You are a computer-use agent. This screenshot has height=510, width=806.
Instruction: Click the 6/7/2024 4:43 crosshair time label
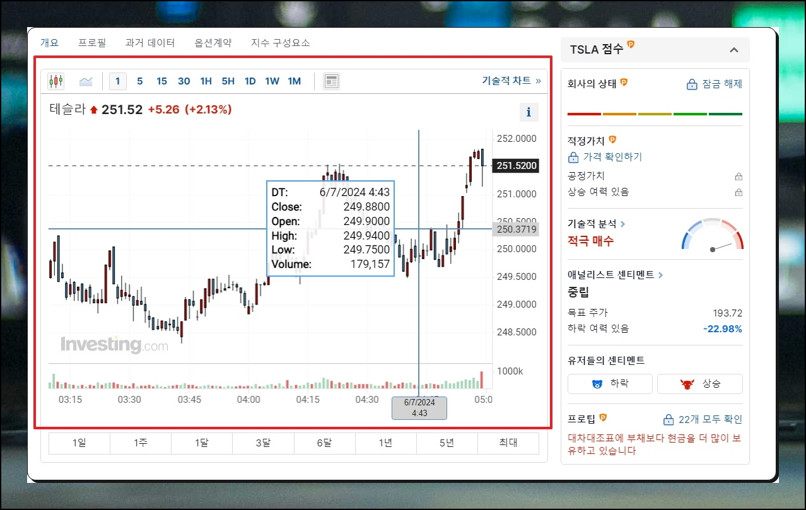click(x=419, y=408)
